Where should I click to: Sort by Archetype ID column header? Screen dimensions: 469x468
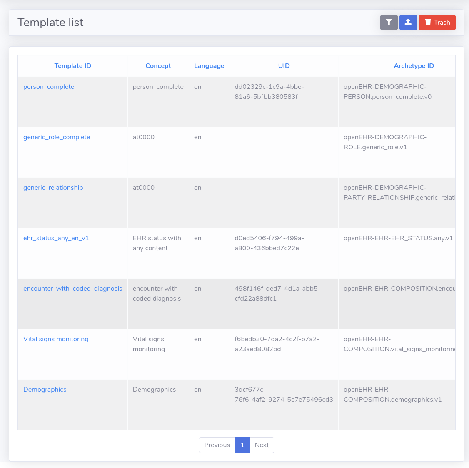click(x=414, y=66)
